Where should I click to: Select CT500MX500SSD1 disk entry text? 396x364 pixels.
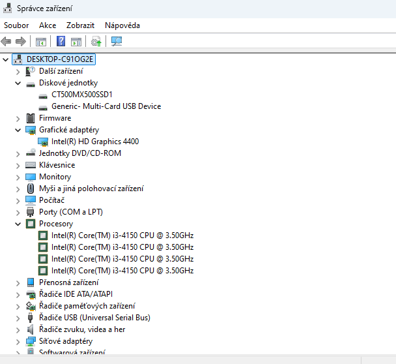(82, 95)
